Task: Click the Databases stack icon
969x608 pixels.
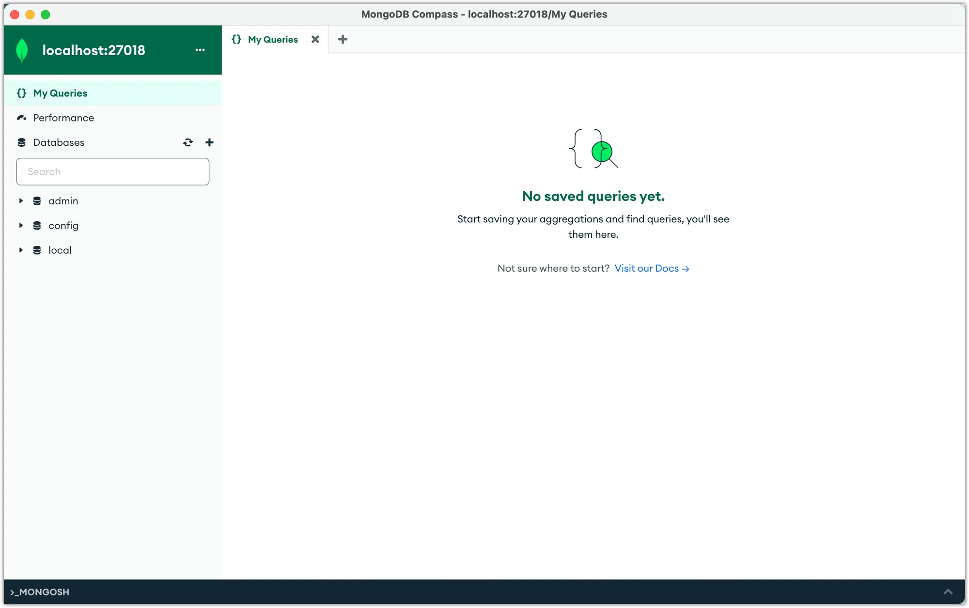Action: (x=21, y=142)
